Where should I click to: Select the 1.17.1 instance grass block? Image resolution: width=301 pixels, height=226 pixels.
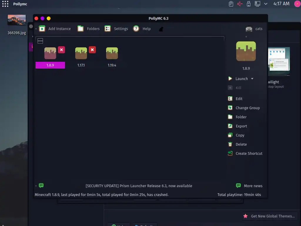coord(81,53)
